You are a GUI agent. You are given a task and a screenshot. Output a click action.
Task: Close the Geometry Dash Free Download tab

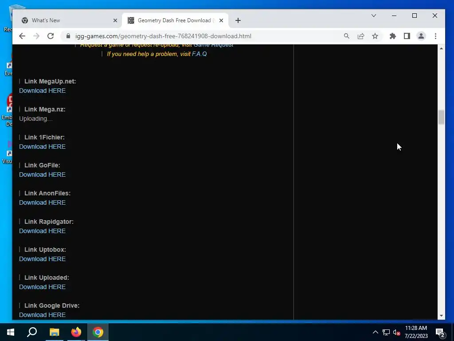click(x=221, y=20)
